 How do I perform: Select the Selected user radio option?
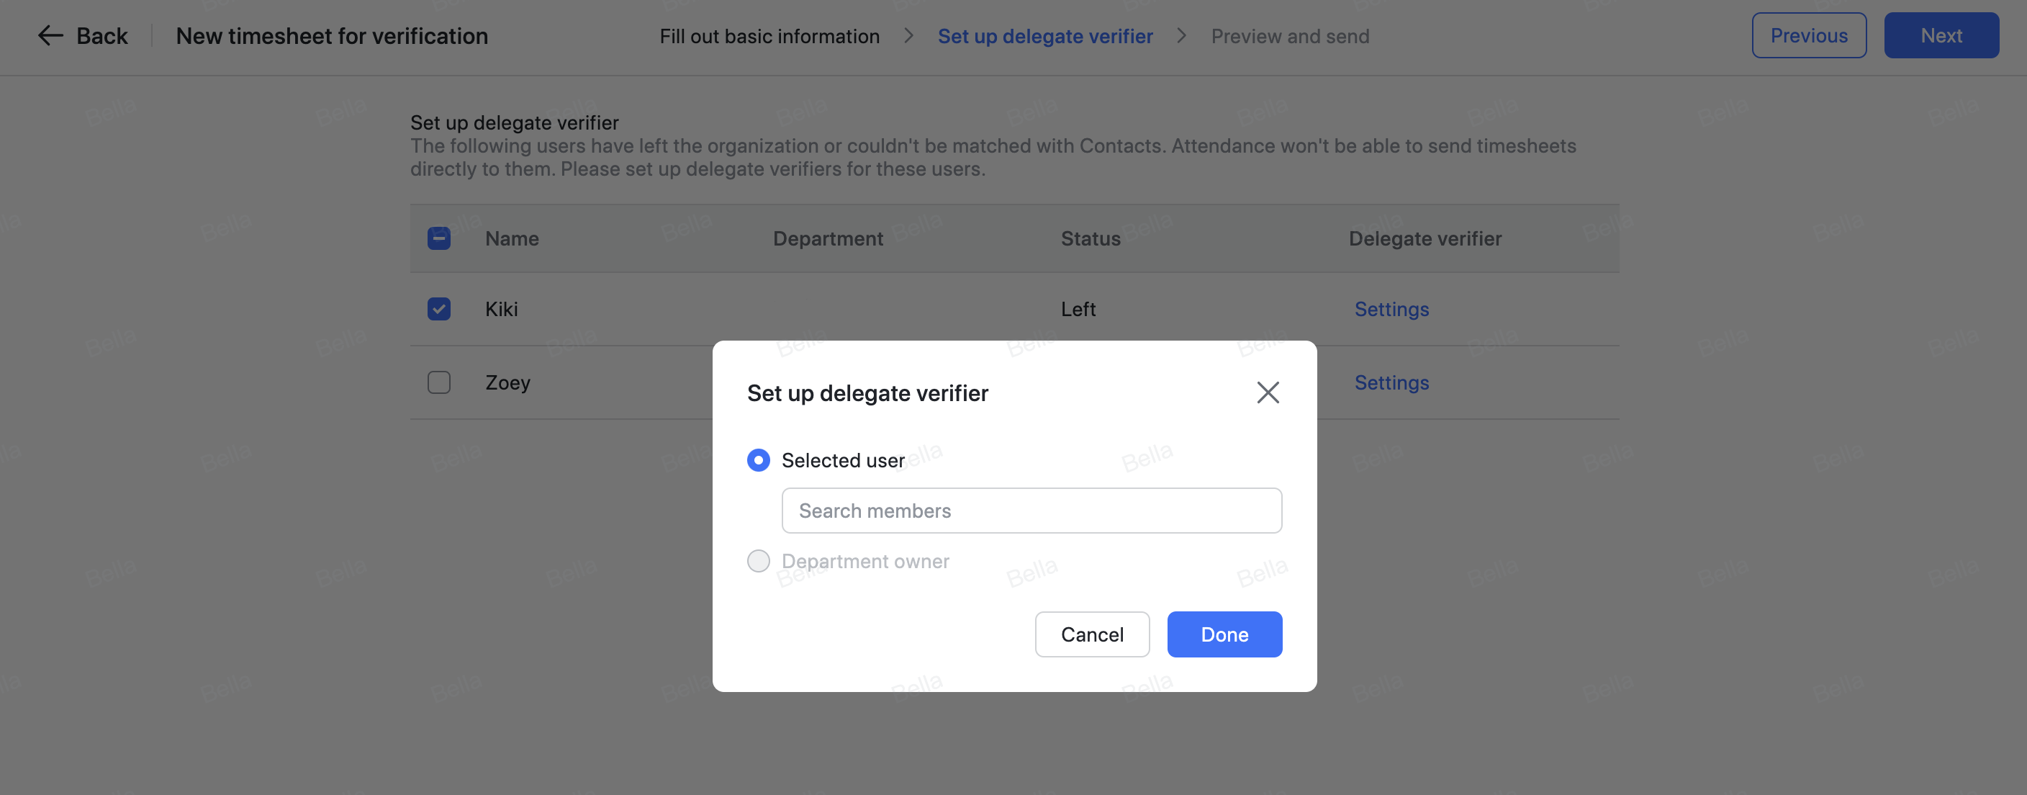pyautogui.click(x=758, y=460)
